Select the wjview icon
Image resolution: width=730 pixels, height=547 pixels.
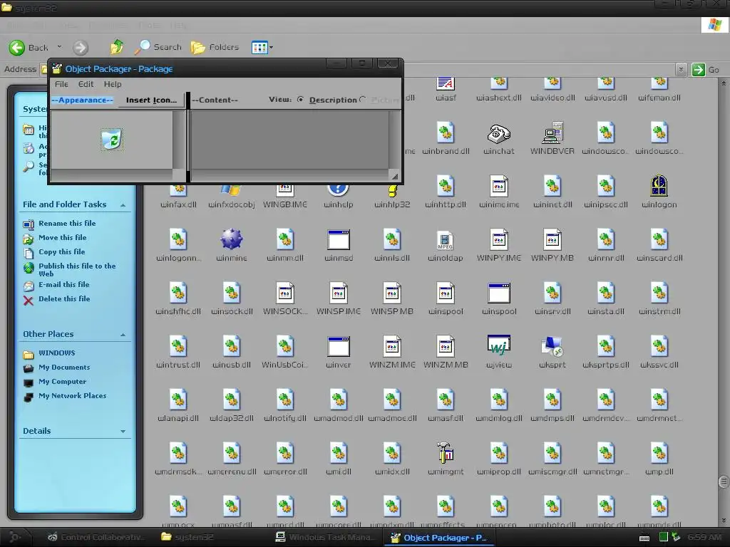click(x=498, y=345)
